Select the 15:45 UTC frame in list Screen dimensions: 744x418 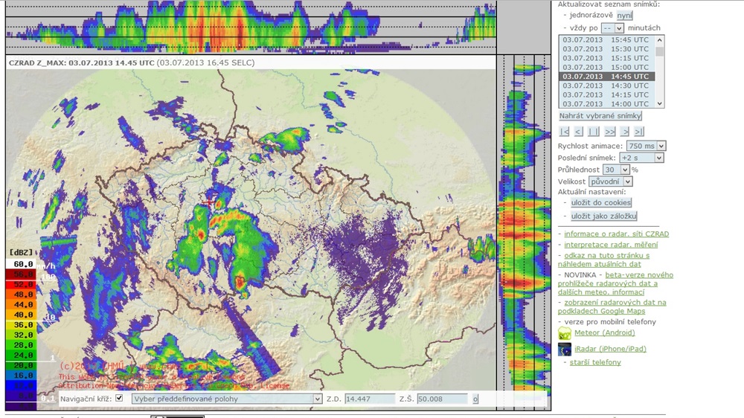606,40
